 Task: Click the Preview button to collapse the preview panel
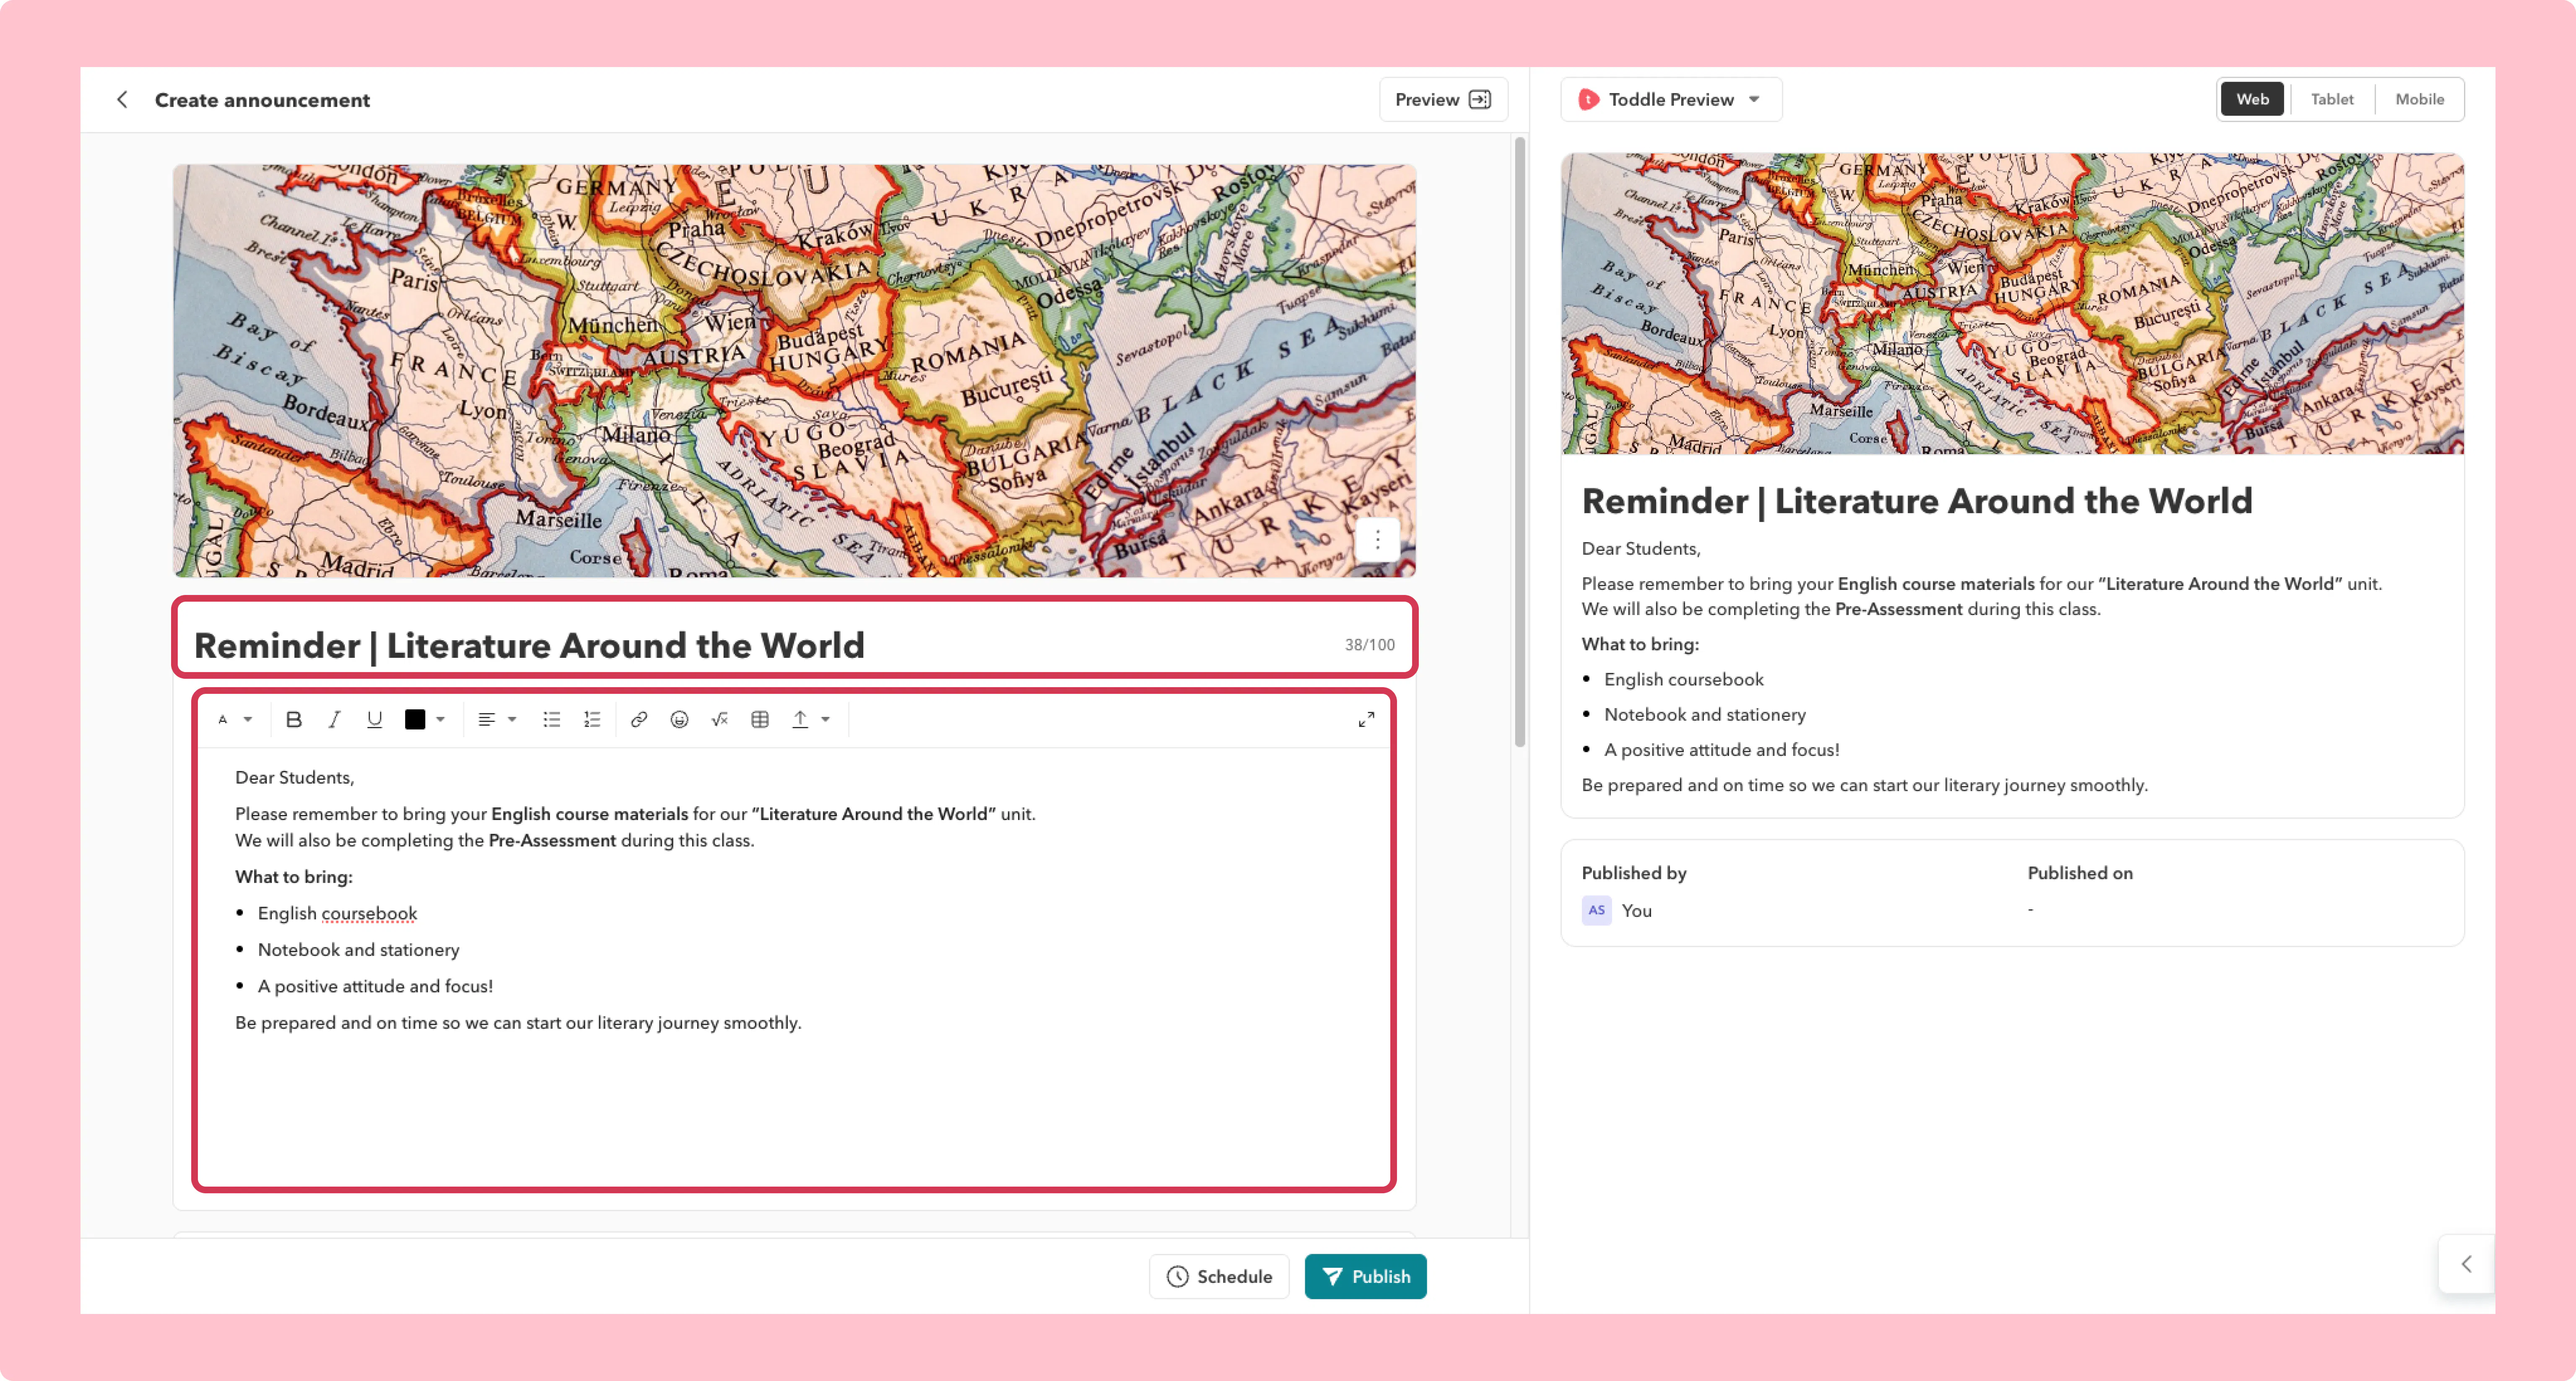[1443, 99]
